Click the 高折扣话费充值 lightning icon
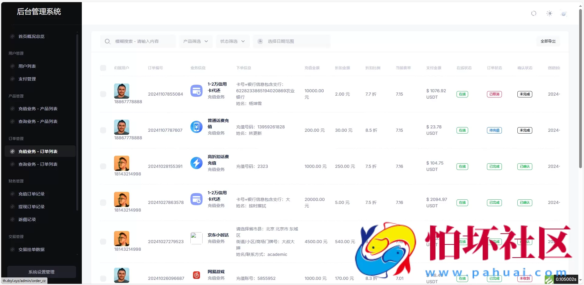The height and width of the screenshot is (285, 584). pyautogui.click(x=196, y=163)
